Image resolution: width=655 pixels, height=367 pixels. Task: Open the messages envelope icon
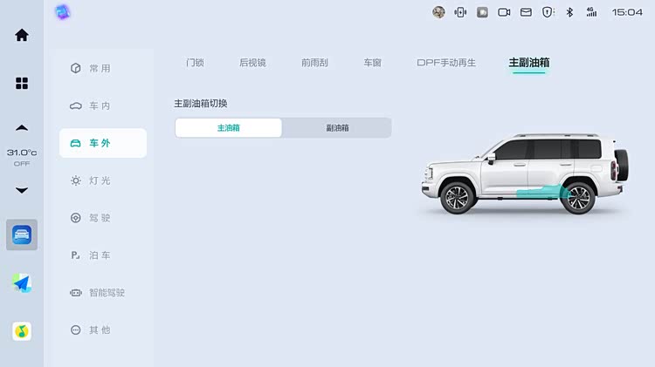tap(526, 12)
